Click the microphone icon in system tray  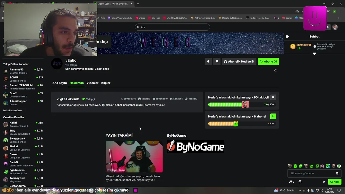[308, 190]
